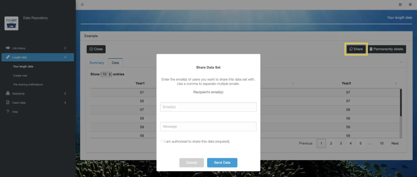
Task: Click Permanently delete button
Action: pos(386,49)
